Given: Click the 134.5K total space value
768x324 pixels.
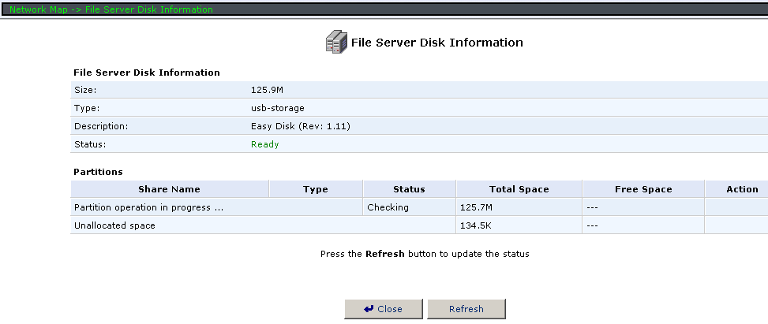Looking at the screenshot, I should [477, 225].
